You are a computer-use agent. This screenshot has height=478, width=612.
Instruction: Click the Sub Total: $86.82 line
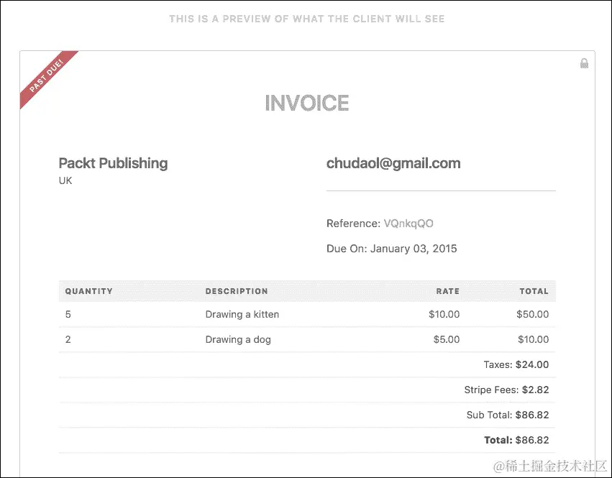pos(508,415)
